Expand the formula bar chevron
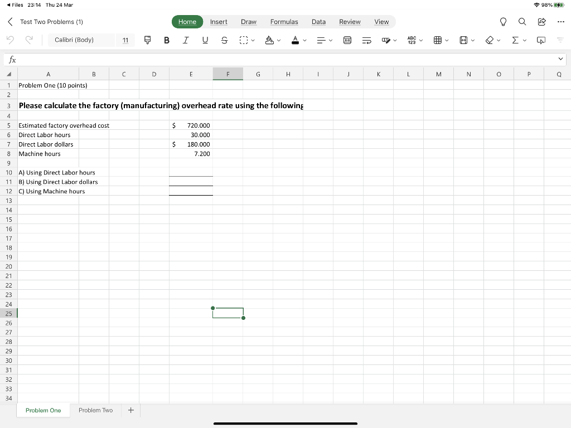 (560, 59)
